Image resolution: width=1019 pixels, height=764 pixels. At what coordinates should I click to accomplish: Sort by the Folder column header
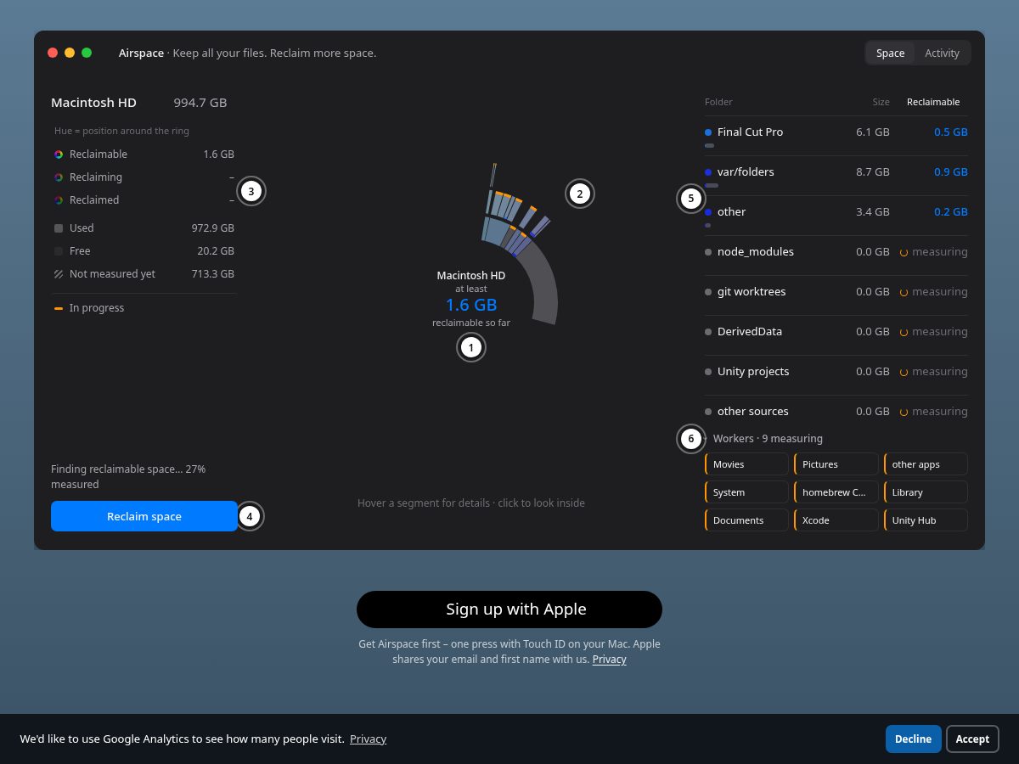click(718, 102)
